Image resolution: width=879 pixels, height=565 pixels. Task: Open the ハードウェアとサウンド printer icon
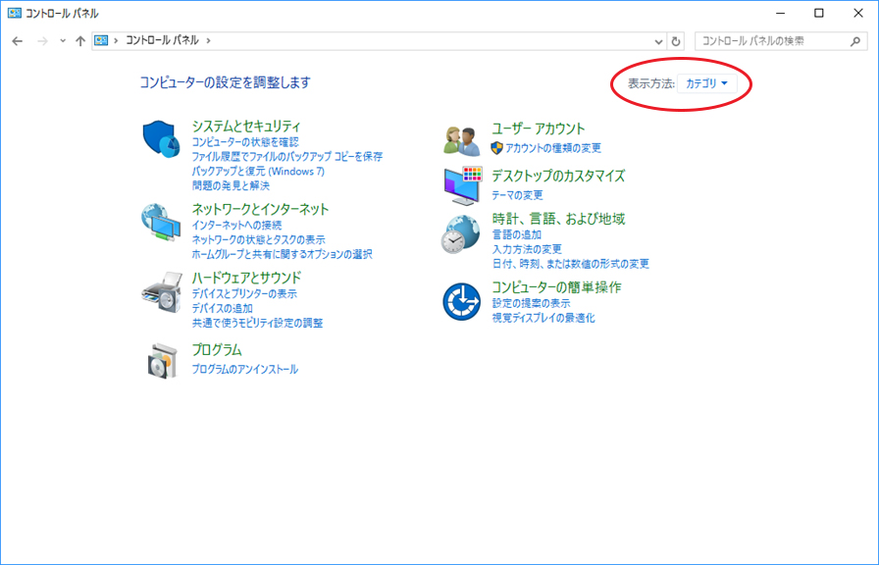coord(162,292)
